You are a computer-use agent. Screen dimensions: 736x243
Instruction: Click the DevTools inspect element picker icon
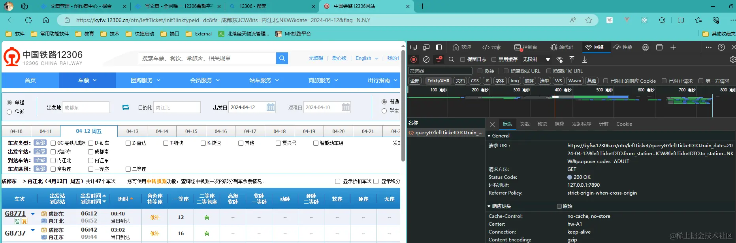click(414, 47)
